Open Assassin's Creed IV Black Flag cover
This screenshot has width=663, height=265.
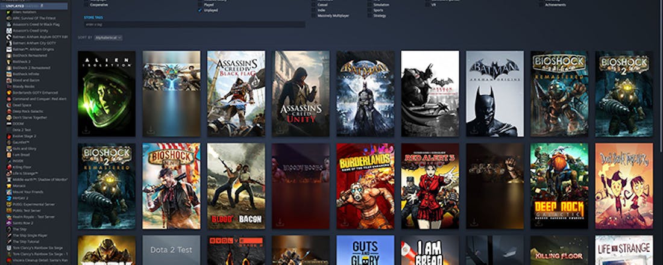(x=236, y=93)
